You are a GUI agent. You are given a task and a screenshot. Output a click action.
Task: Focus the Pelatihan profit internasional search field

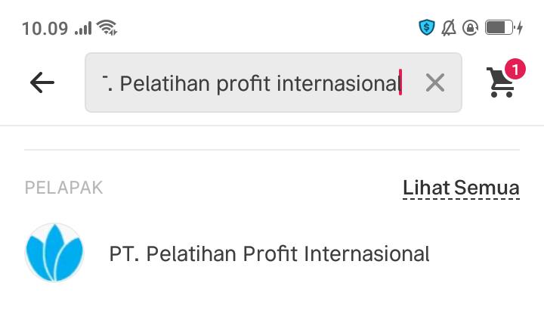(257, 82)
